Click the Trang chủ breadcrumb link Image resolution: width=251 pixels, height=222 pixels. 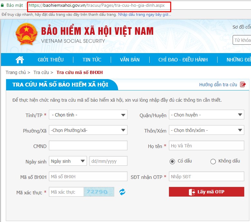click(16, 72)
